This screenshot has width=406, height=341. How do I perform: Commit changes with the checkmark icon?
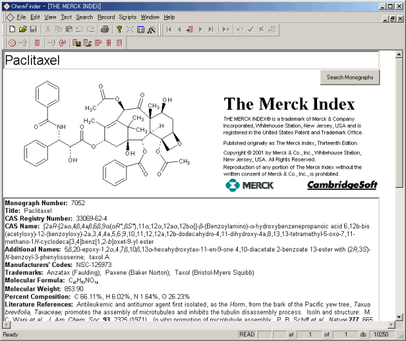point(251,29)
